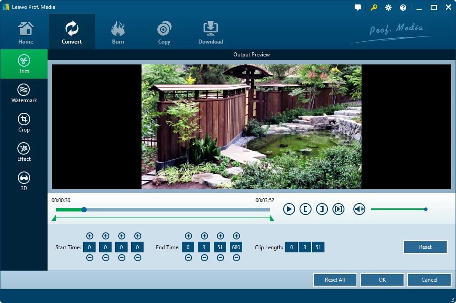The width and height of the screenshot is (456, 303).
Task: Open feedback via the chat bubble icon
Action: (x=358, y=7)
